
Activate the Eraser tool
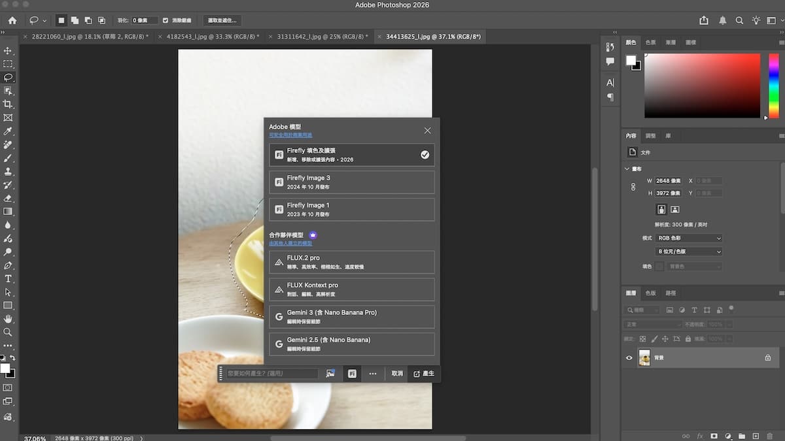pos(8,198)
